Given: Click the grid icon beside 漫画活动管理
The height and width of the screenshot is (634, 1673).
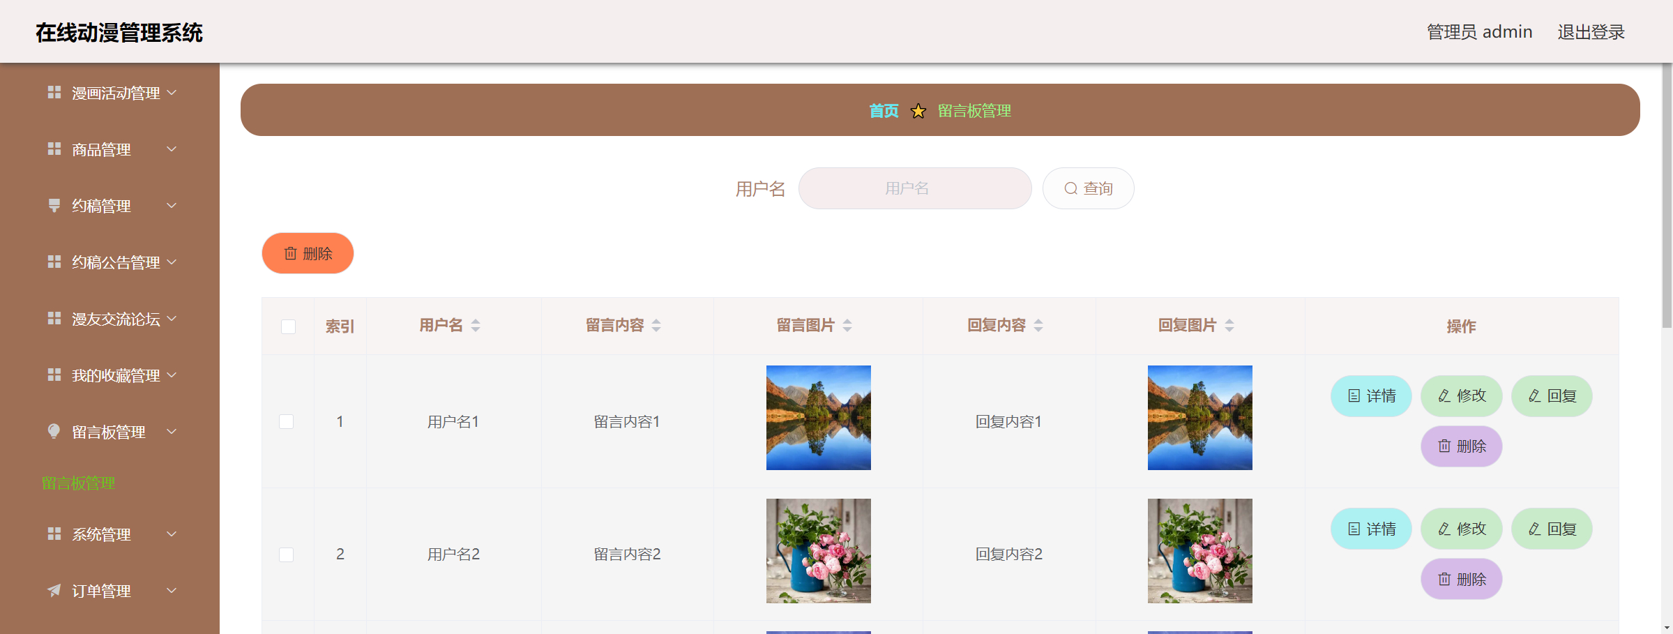Looking at the screenshot, I should [x=54, y=92].
